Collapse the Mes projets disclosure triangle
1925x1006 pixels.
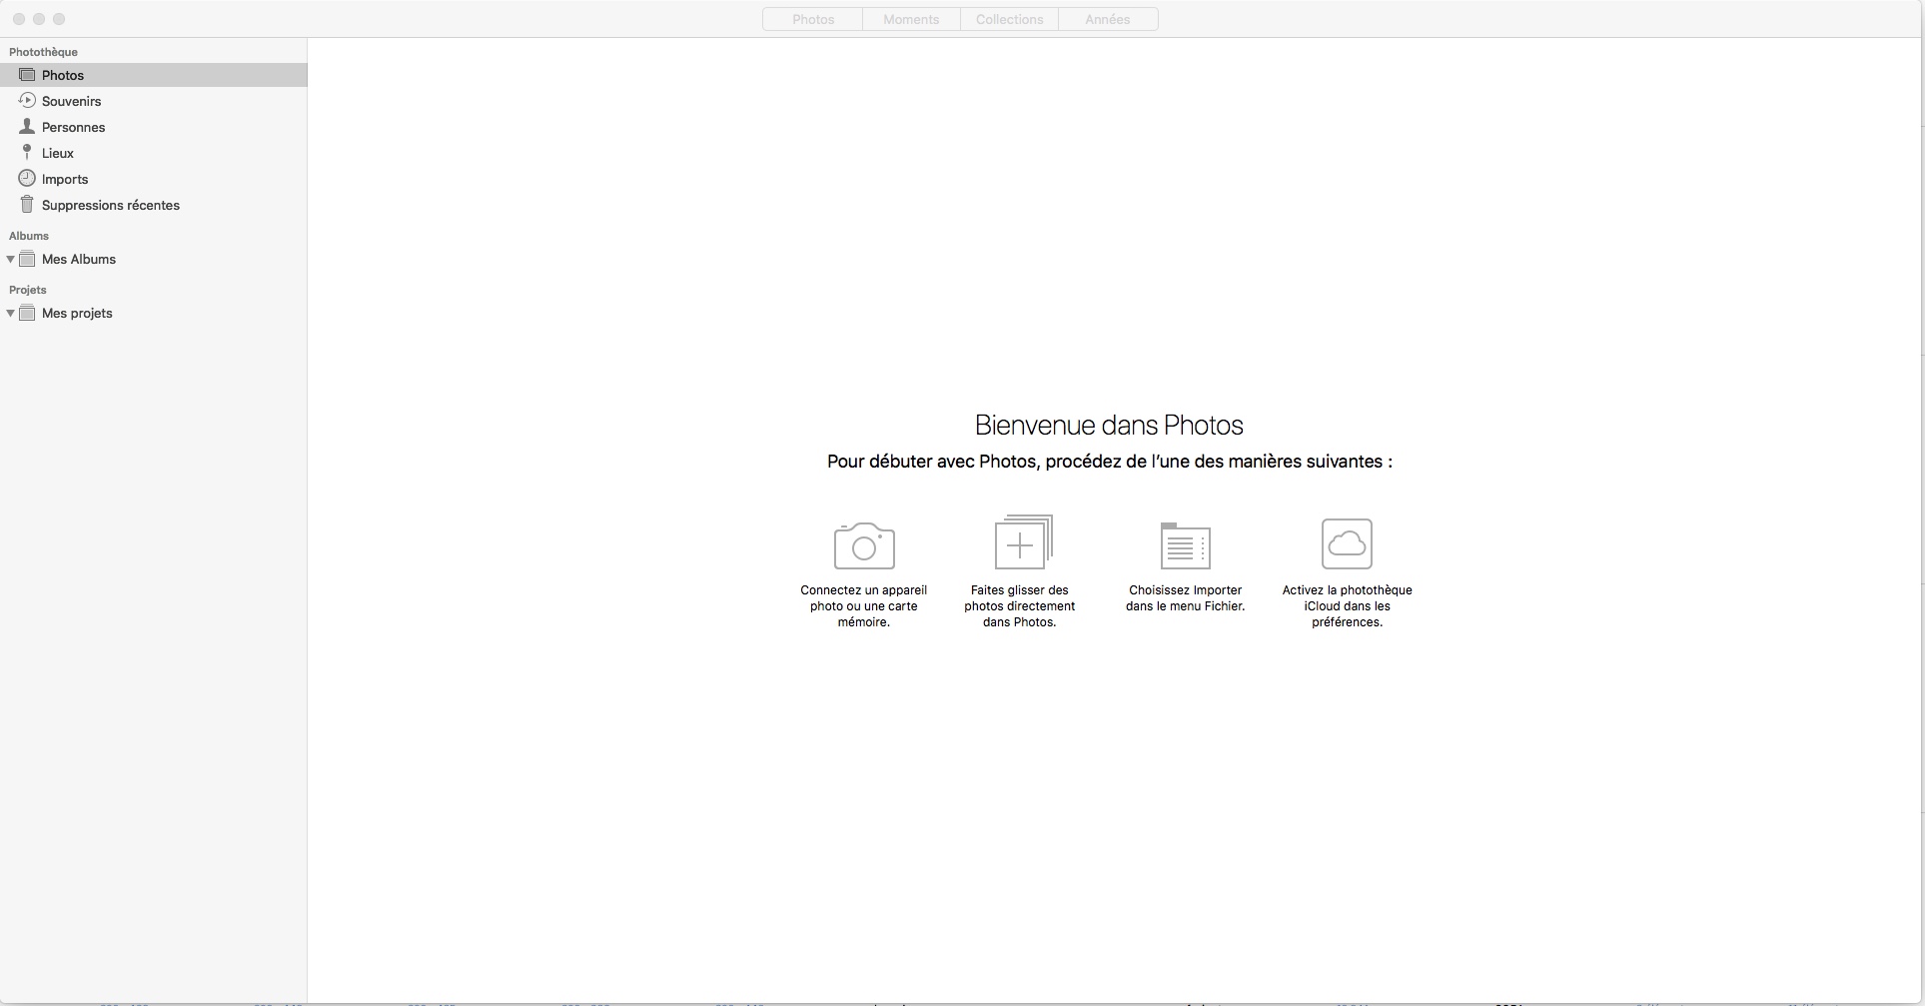pyautogui.click(x=10, y=313)
